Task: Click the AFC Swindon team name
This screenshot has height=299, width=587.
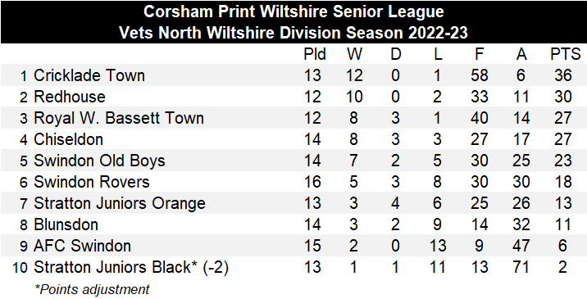Action: (x=82, y=247)
